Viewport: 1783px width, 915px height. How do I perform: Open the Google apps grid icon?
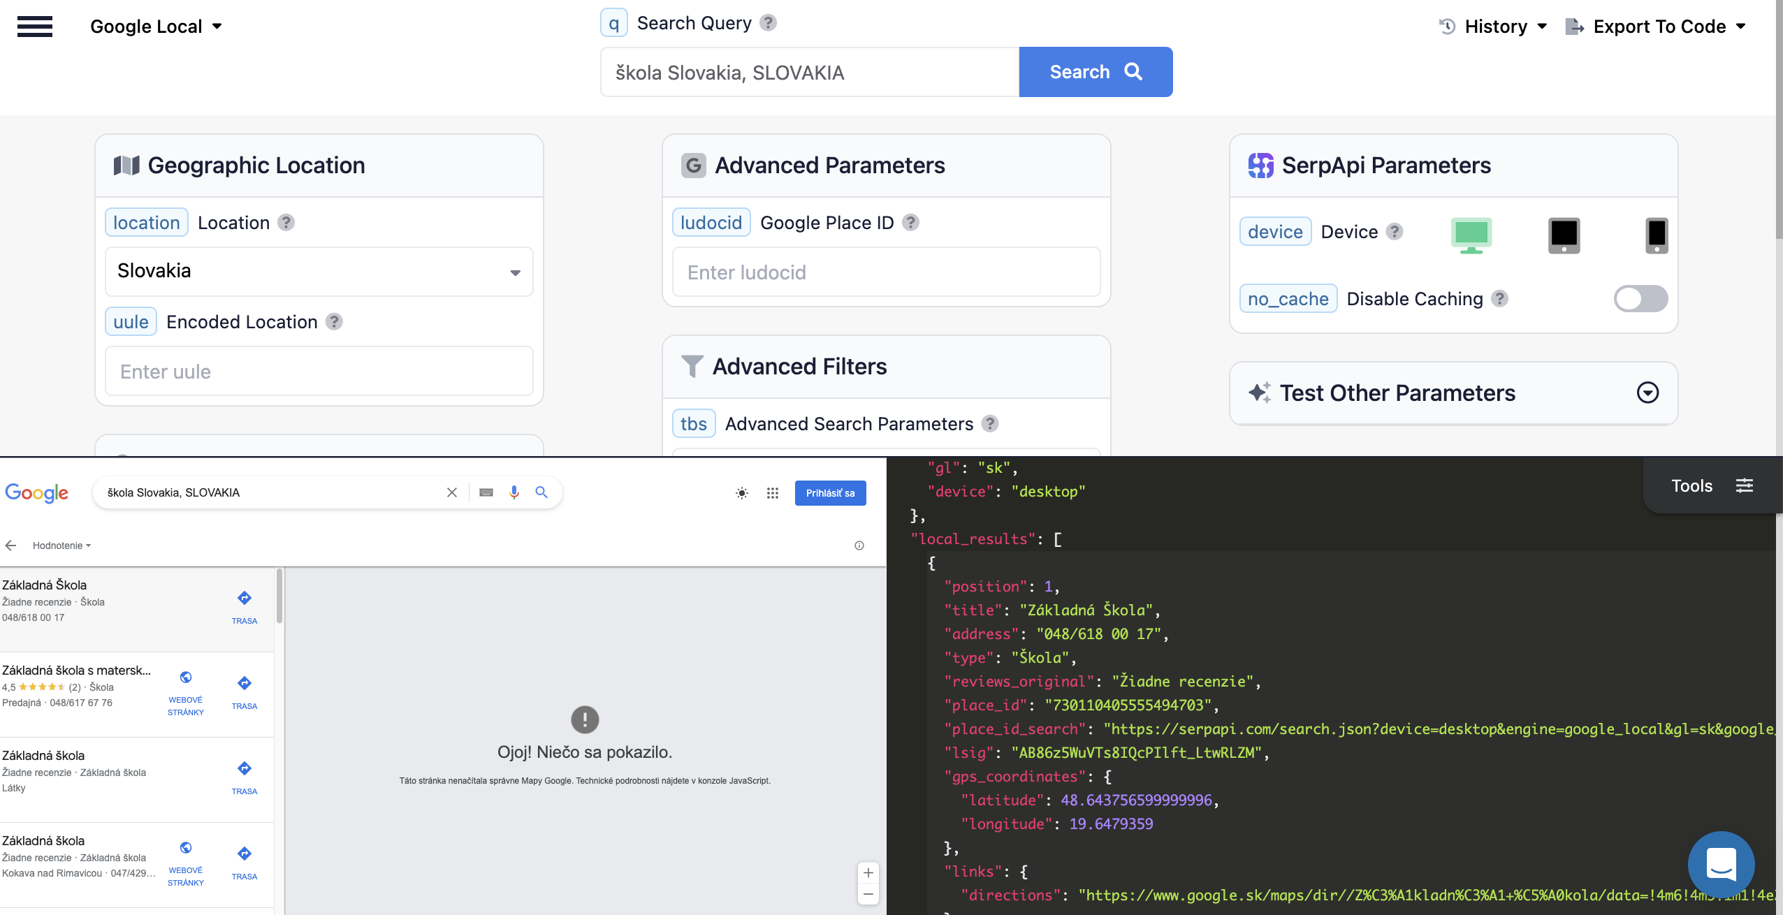point(772,492)
